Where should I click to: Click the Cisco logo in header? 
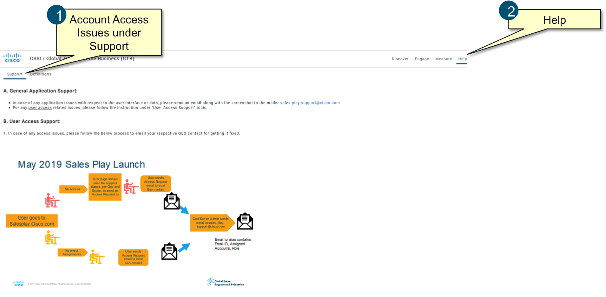point(12,58)
